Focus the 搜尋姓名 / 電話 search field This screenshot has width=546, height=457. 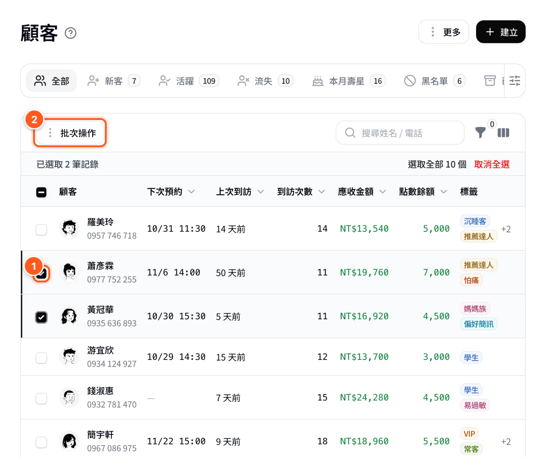pos(400,133)
